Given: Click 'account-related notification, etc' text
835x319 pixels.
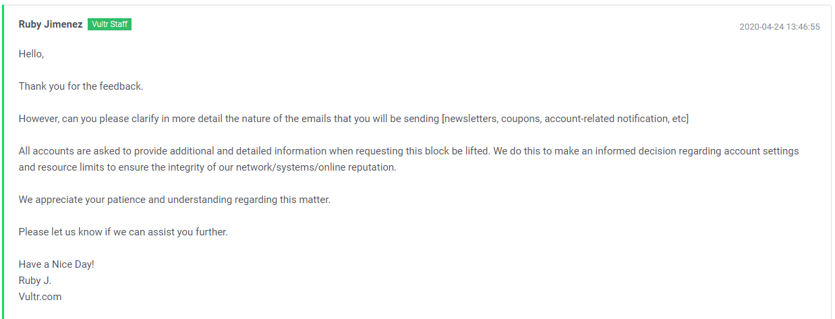Looking at the screenshot, I should (616, 119).
